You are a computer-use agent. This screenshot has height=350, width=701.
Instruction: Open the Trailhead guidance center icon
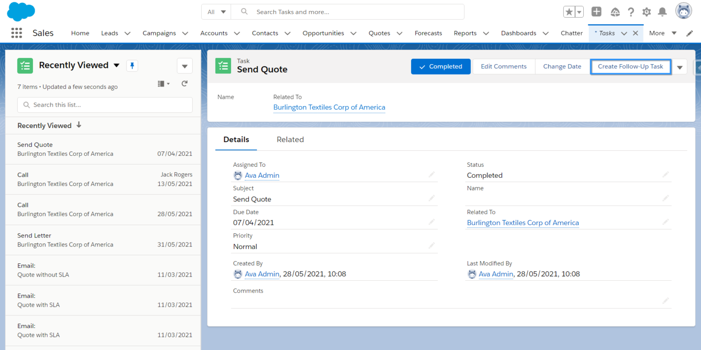click(x=614, y=12)
